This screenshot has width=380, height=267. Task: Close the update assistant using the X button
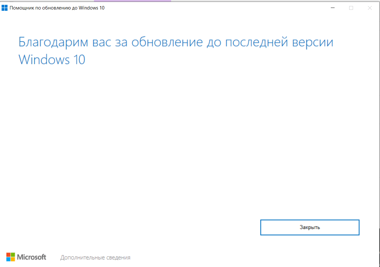[370, 8]
